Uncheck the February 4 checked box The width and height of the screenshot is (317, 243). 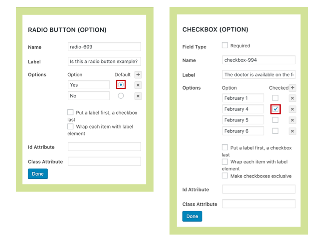pos(275,109)
